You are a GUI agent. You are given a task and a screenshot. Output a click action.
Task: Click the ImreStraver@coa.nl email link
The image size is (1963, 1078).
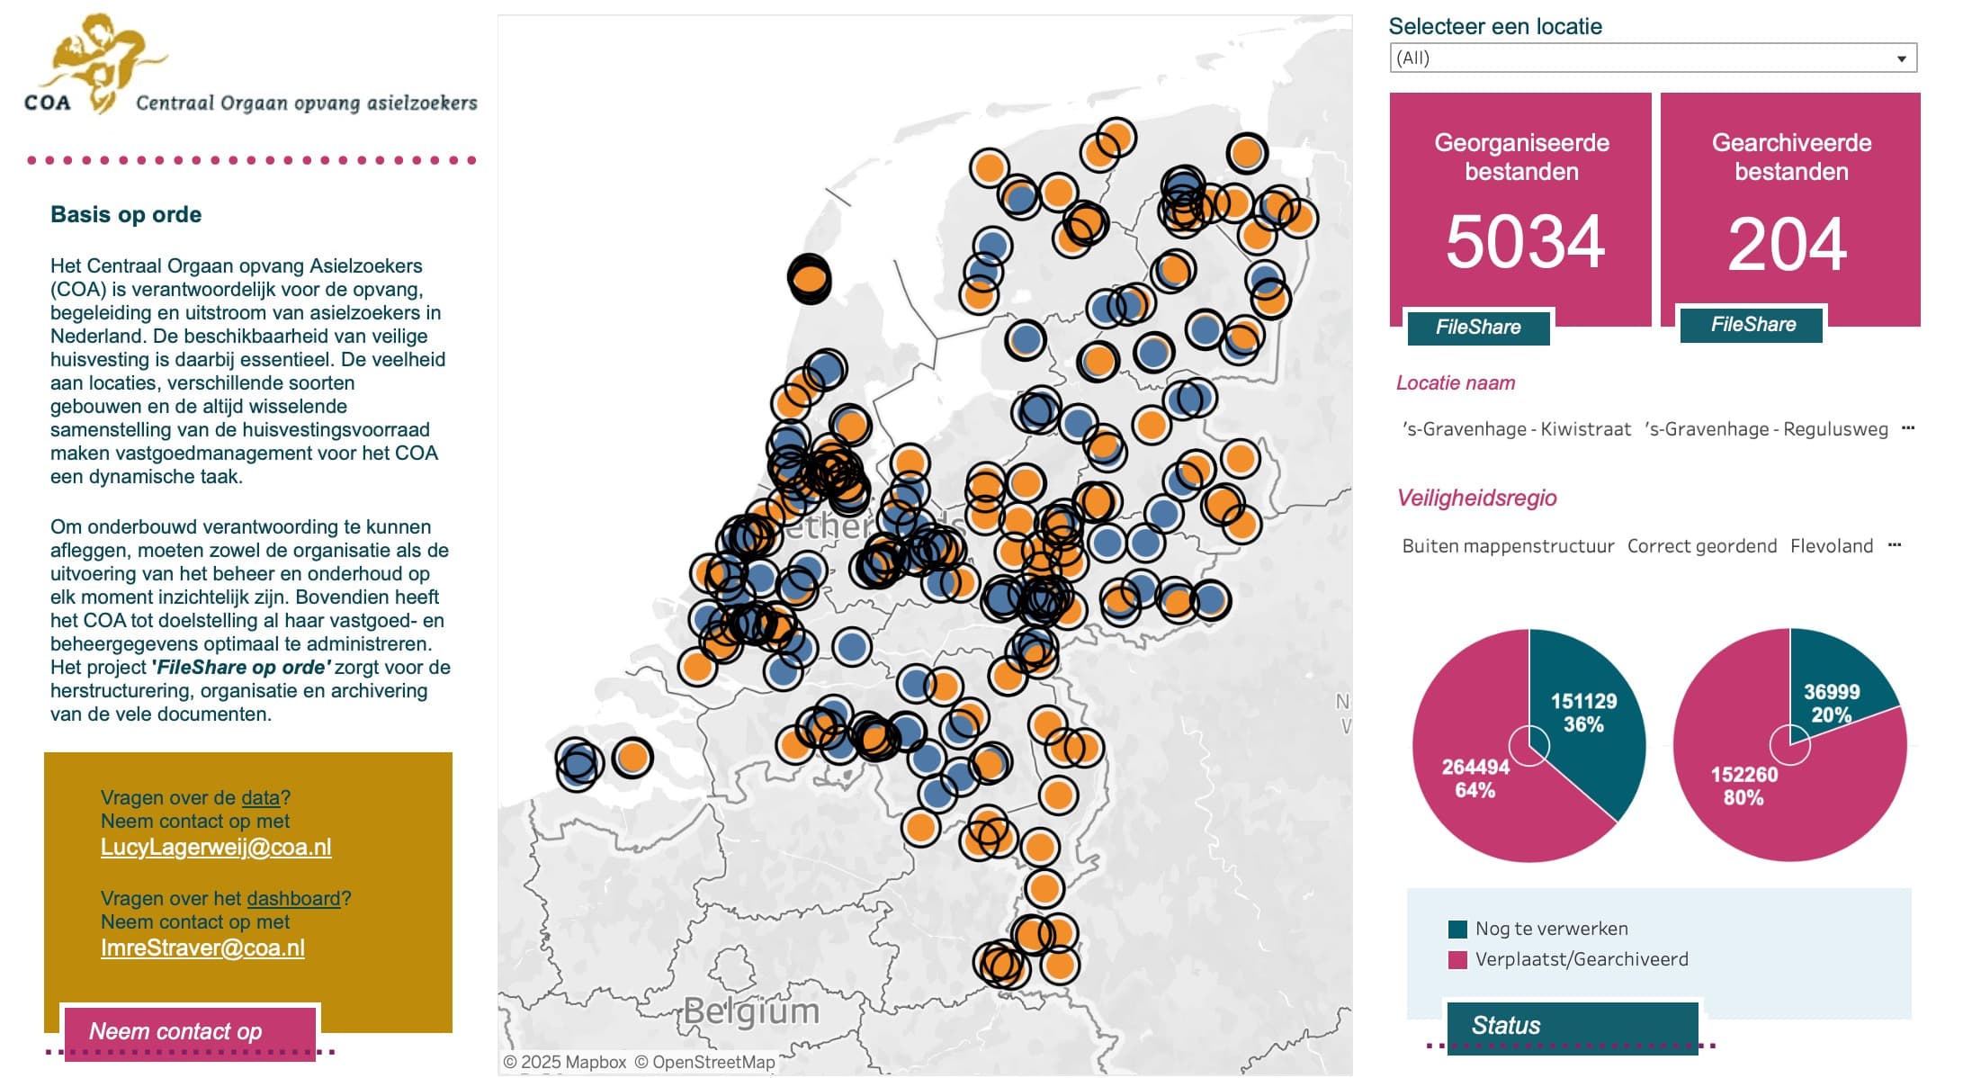(x=202, y=948)
